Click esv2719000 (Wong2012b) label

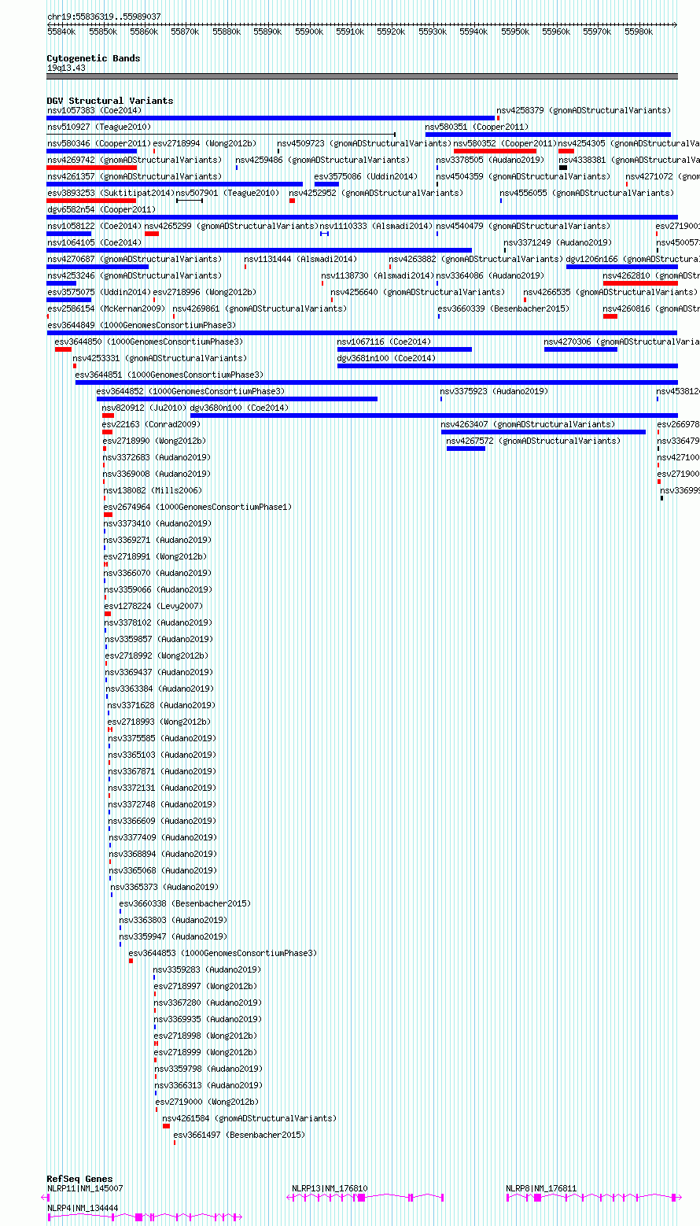pos(207,1102)
